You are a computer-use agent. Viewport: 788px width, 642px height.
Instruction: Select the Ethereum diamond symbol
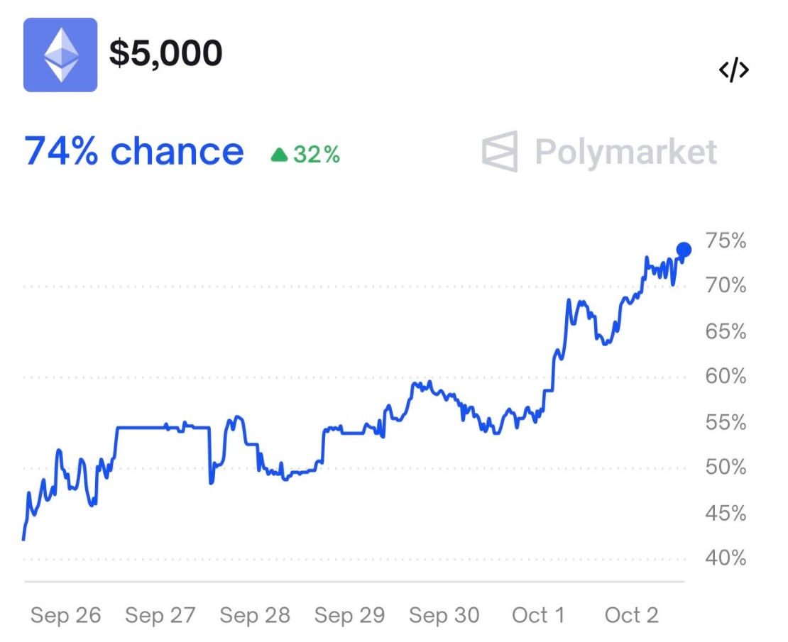(61, 53)
